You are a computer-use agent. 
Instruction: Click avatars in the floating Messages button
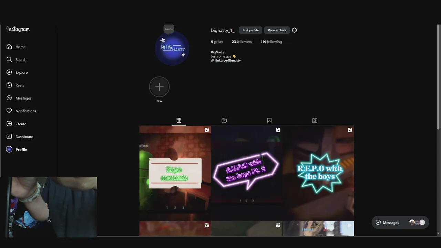(x=417, y=223)
